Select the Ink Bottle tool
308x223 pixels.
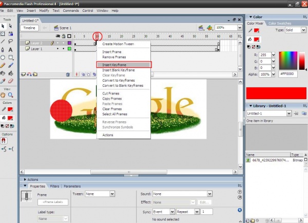(3, 73)
